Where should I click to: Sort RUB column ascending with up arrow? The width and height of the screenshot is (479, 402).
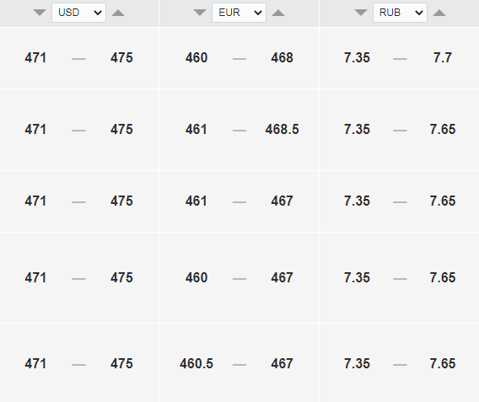point(439,13)
